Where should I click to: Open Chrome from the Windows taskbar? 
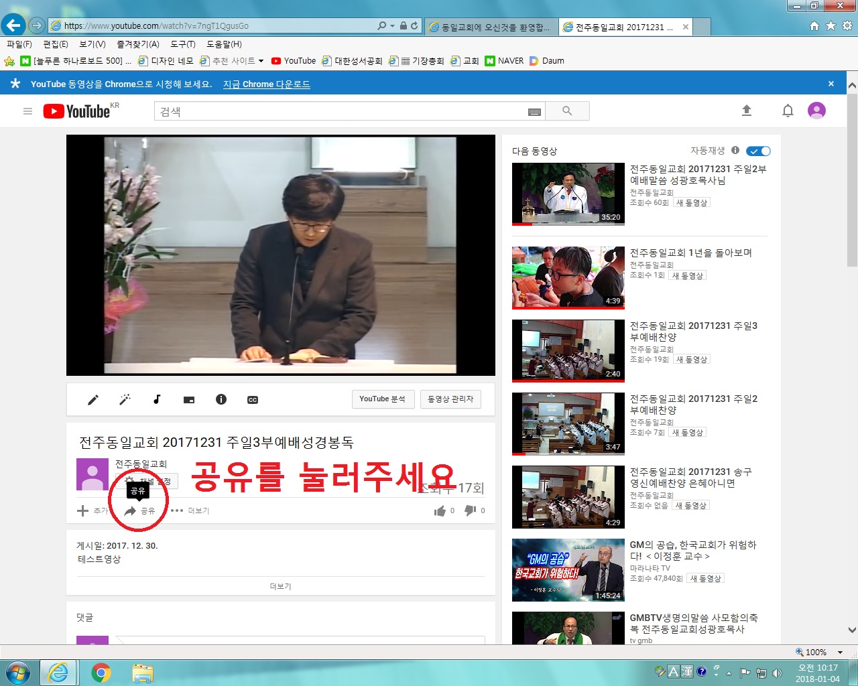click(x=101, y=672)
